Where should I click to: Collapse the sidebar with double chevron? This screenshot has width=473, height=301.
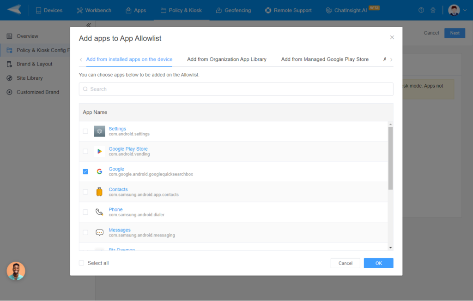click(88, 25)
